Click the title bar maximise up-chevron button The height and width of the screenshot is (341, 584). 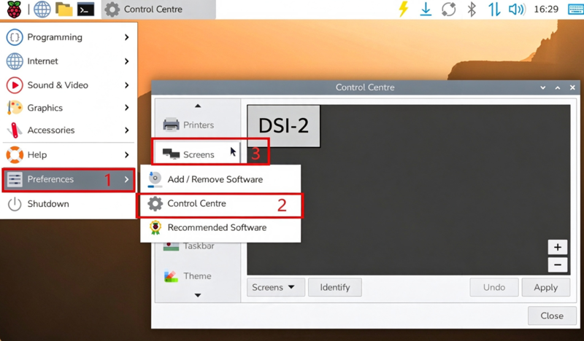click(558, 87)
